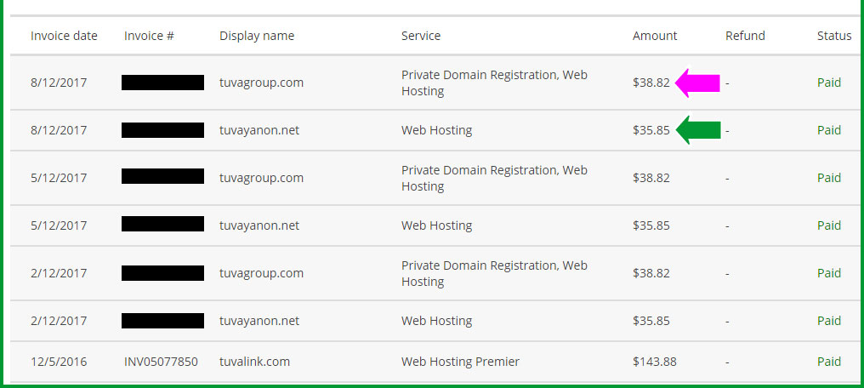Select tuvayanon.net in the 2/12/2017 row

point(259,321)
